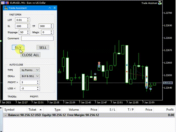Increase the TP value with up arrow
This screenshot has width=176, height=132.
[51, 25]
